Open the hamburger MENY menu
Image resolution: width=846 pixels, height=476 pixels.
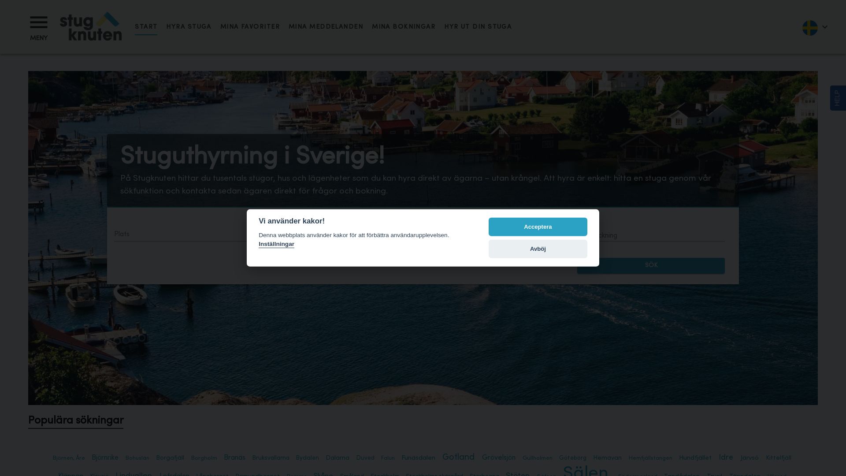(39, 28)
